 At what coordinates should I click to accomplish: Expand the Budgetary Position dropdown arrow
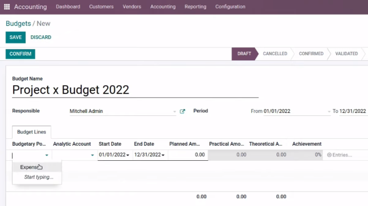47,155
